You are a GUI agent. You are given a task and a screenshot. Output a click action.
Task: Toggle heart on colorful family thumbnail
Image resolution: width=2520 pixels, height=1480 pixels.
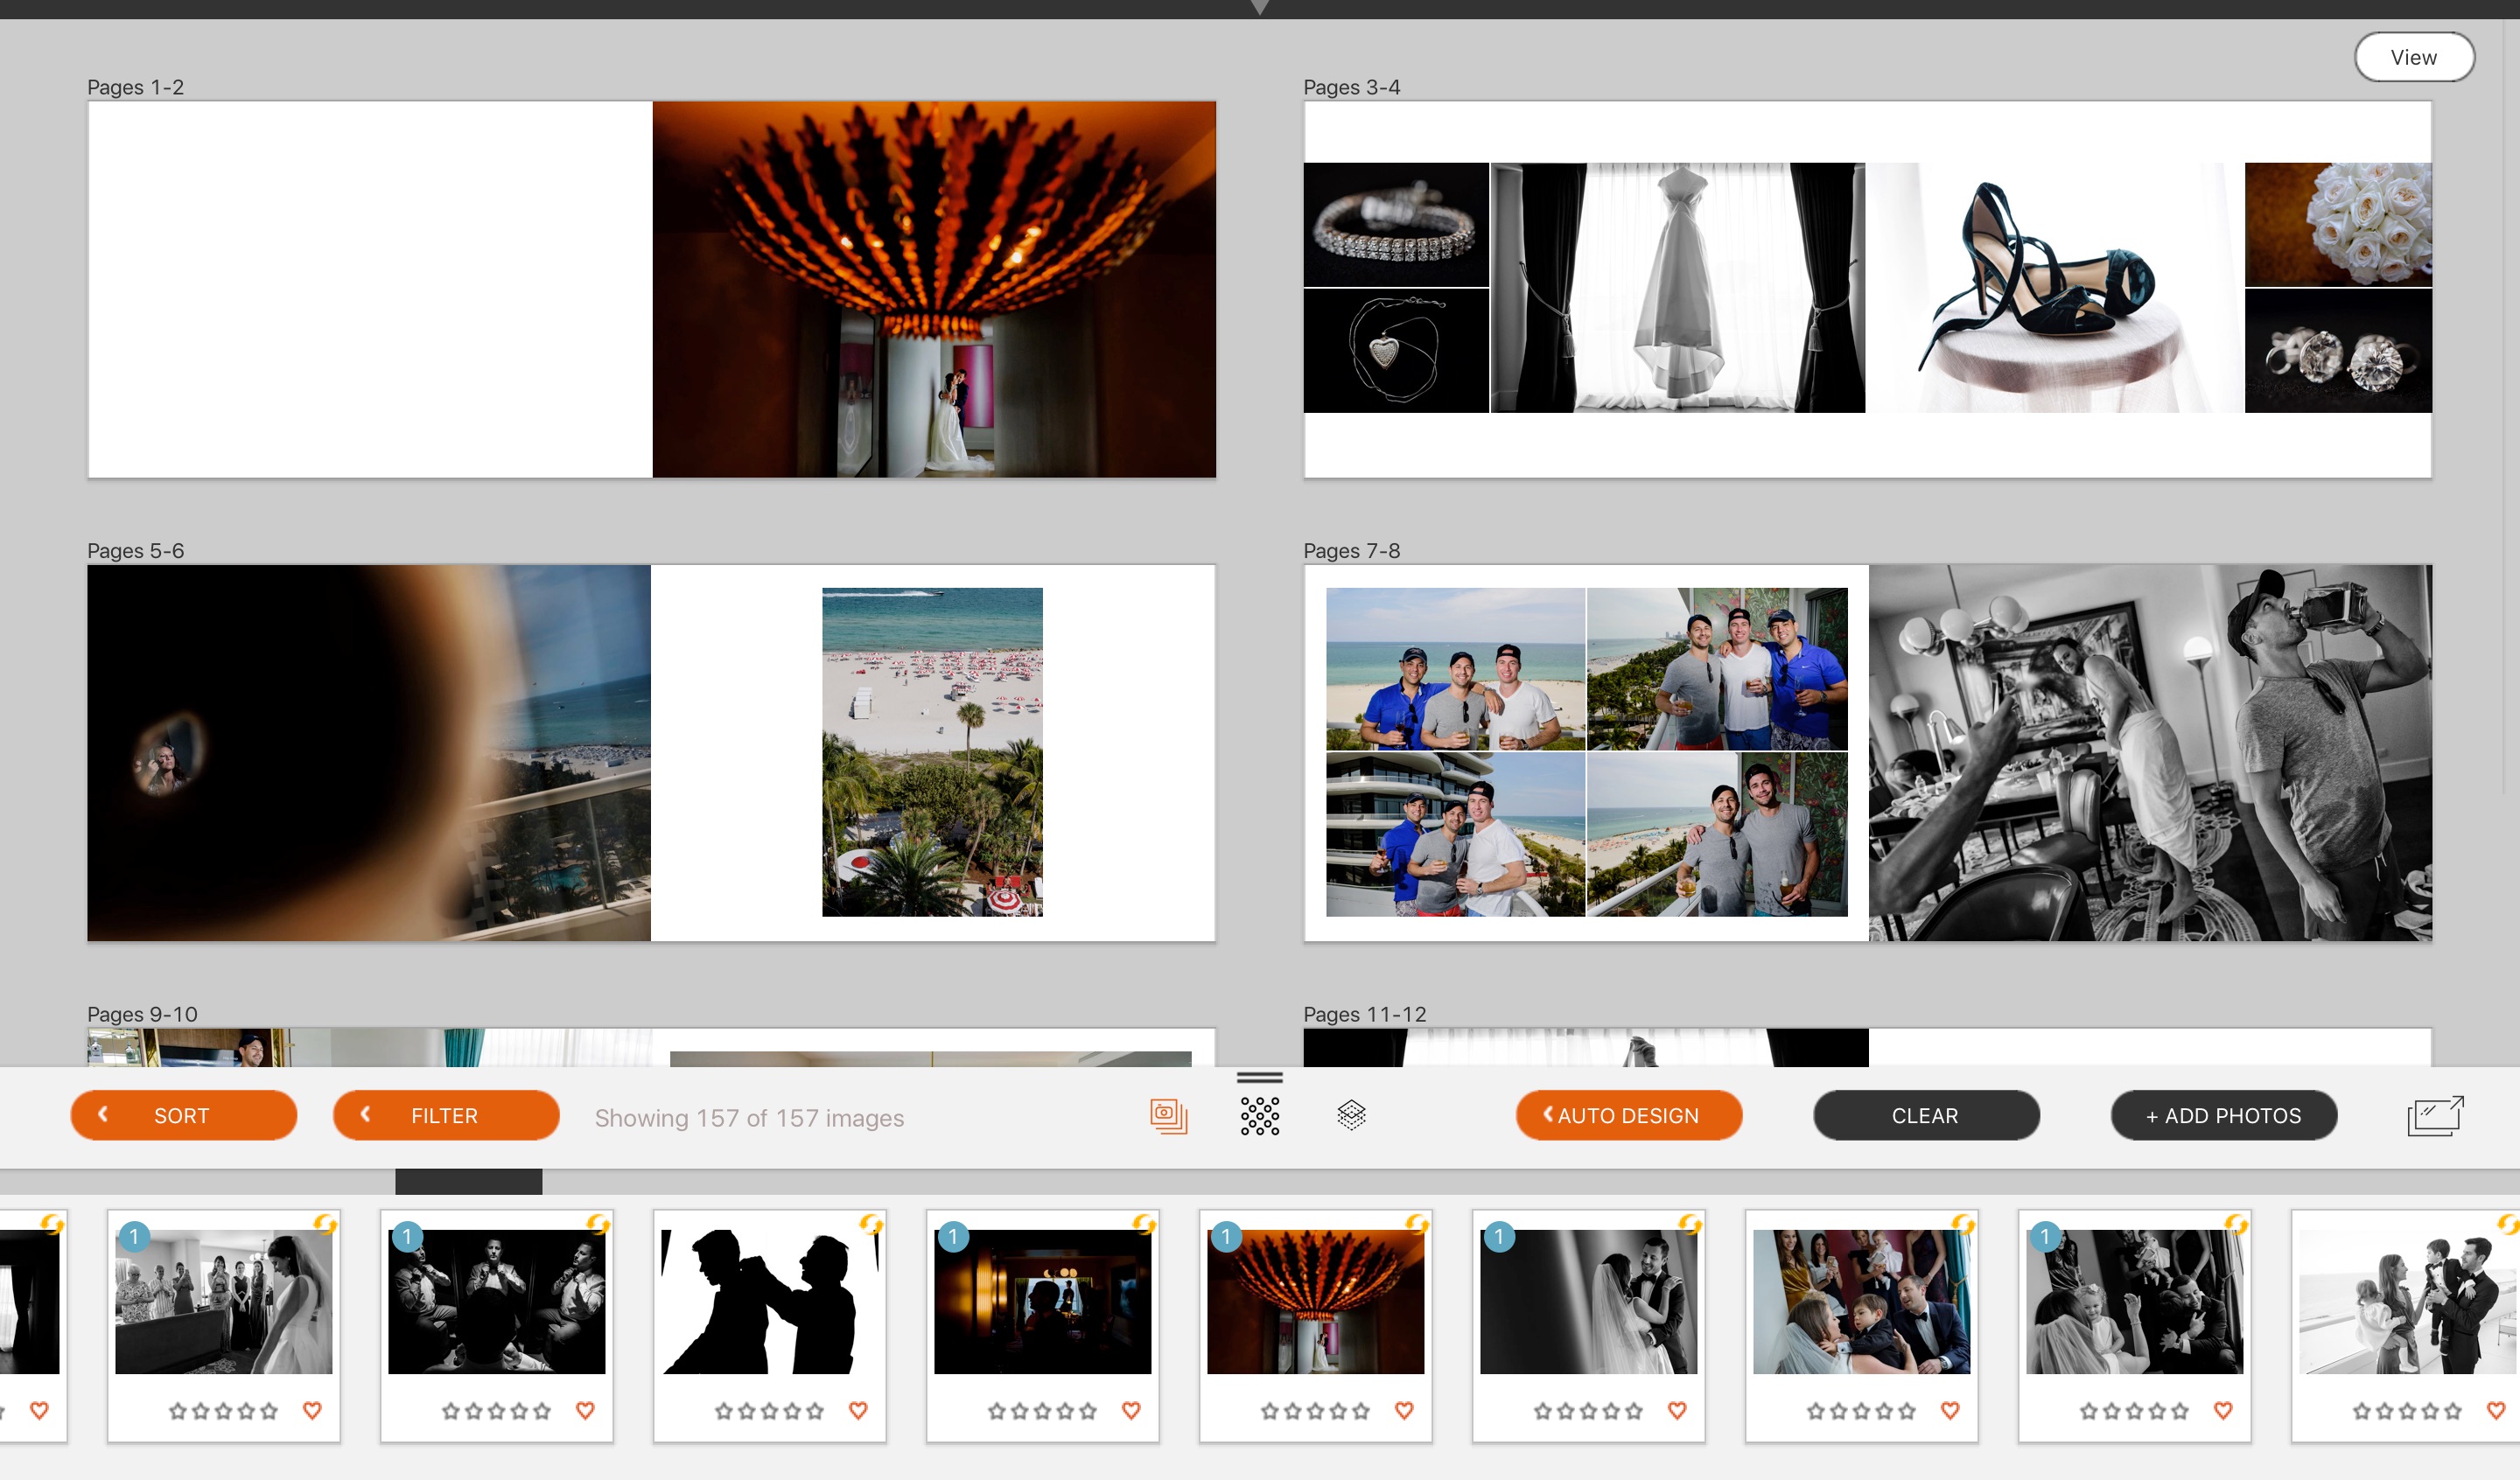1950,1410
